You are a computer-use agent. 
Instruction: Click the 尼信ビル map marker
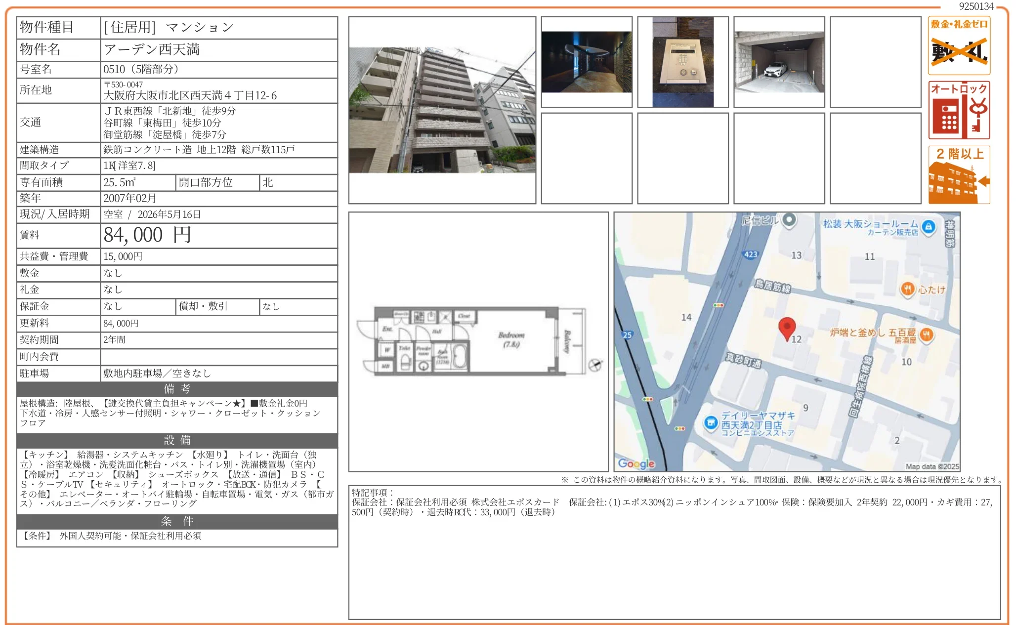pos(789,220)
